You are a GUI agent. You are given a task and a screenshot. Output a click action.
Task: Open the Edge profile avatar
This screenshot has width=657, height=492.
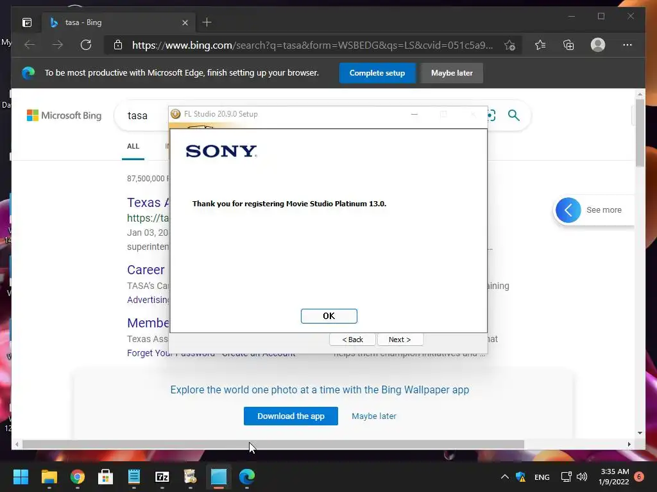598,45
